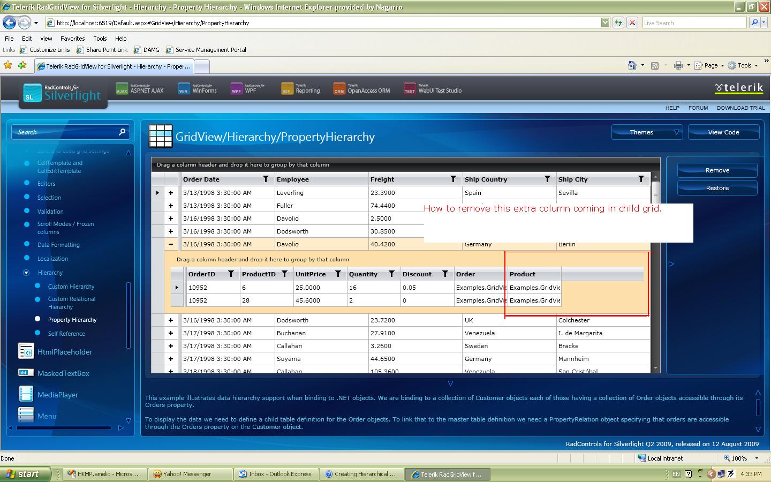Open the MediaPlayer control icon in the sidebar
Viewport: 771px width, 482px height.
click(26, 394)
